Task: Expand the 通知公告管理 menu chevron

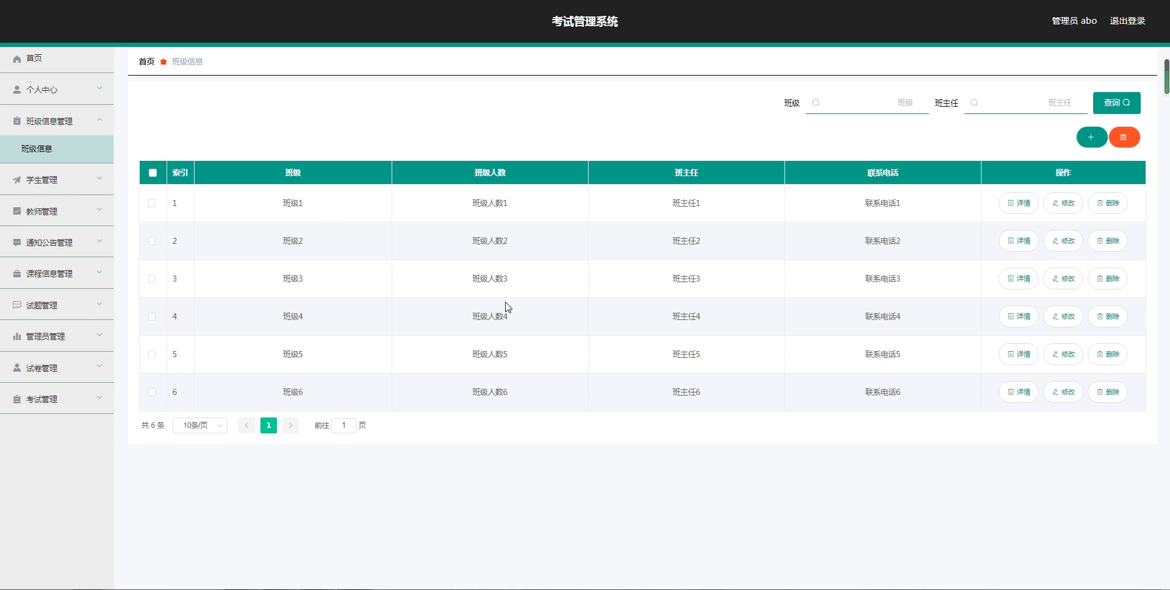Action: click(x=99, y=241)
